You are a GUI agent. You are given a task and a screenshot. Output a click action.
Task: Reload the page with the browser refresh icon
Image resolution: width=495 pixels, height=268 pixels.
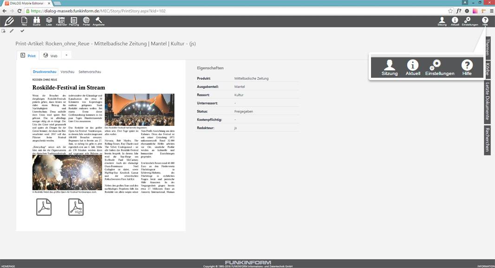[20, 11]
